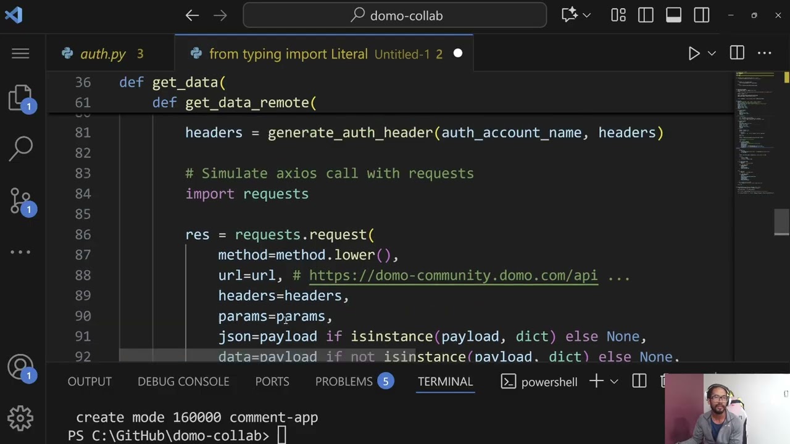
Task: Create a new terminal with plus
Action: [596, 382]
